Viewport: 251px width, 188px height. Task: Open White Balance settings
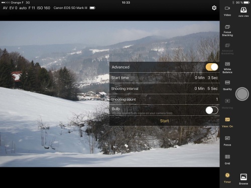[227, 64]
